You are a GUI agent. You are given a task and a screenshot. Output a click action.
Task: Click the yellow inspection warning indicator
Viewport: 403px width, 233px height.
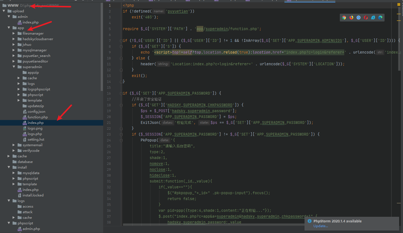coord(399,4)
